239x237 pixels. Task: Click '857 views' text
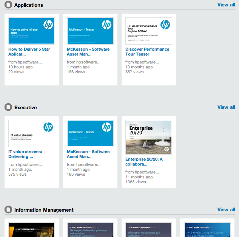pyautogui.click(x=134, y=72)
